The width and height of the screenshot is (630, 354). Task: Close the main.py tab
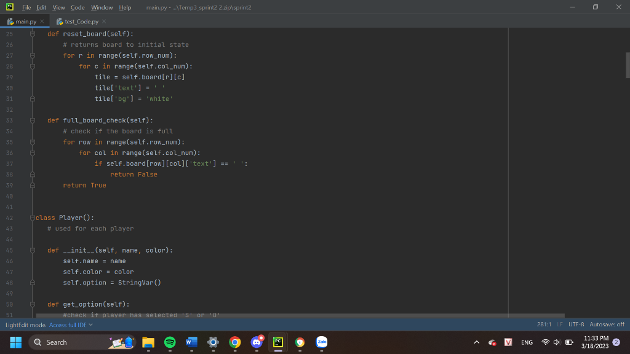tap(42, 22)
